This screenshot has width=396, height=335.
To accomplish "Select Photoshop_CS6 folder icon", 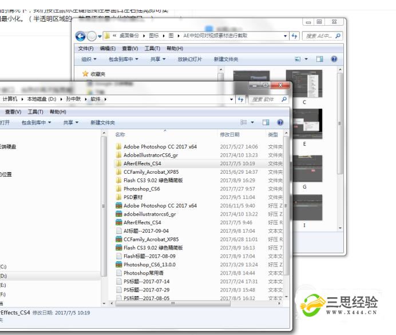I will [x=118, y=189].
